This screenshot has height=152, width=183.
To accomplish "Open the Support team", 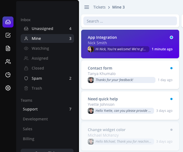I will point(47,109).
